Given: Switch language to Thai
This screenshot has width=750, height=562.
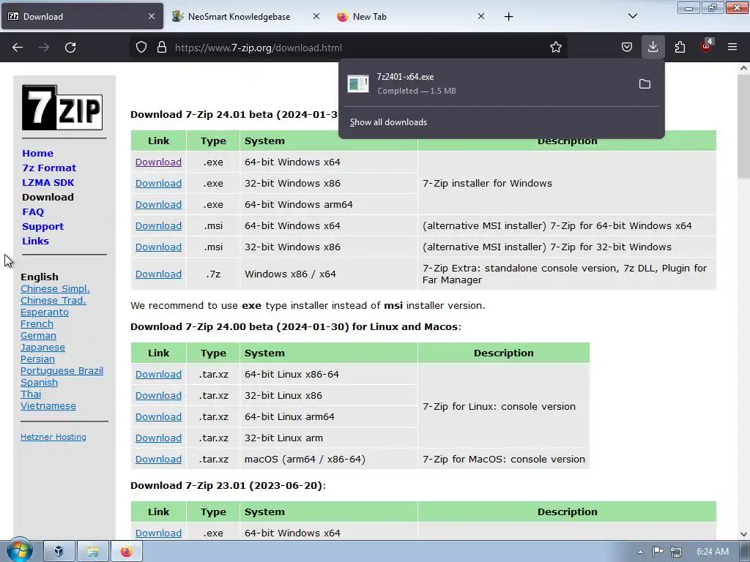Looking at the screenshot, I should 31,394.
